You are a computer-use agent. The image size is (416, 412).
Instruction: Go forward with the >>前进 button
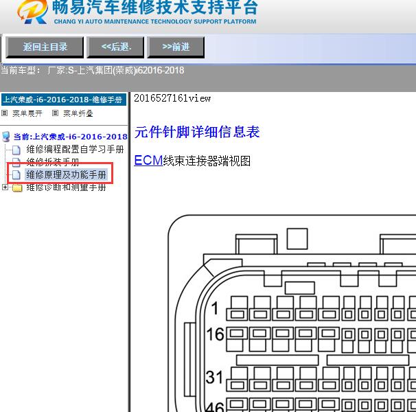coord(176,47)
